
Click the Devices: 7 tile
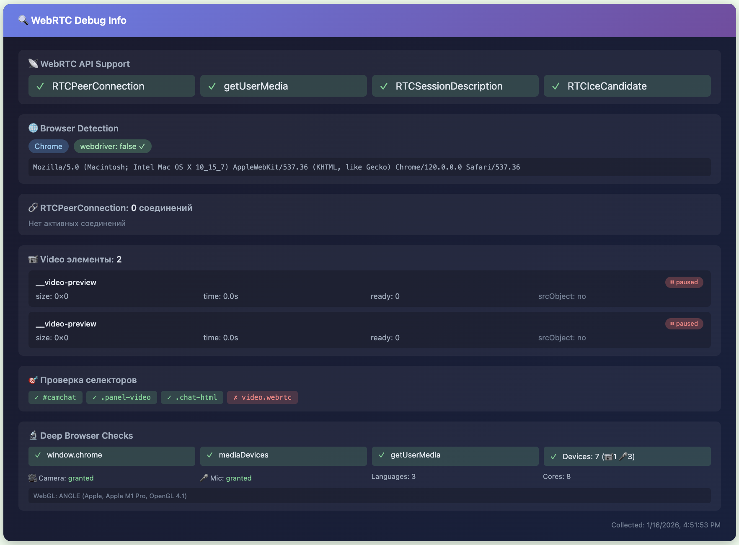(x=627, y=456)
